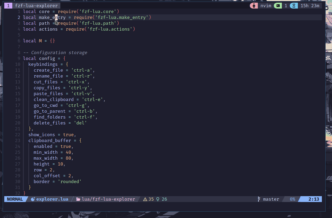Click the find_folders keybinding entry
The image size is (332, 218).
coord(66,117)
